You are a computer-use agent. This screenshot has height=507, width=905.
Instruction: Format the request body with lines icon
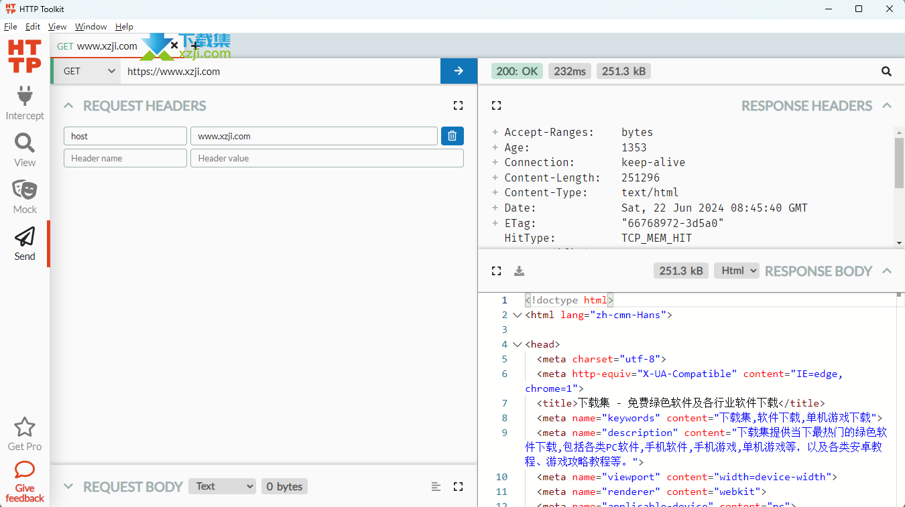pos(436,487)
